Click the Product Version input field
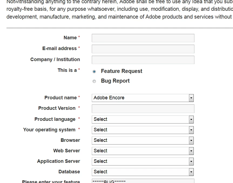The width and height of the screenshot is (233, 183). tap(143, 109)
